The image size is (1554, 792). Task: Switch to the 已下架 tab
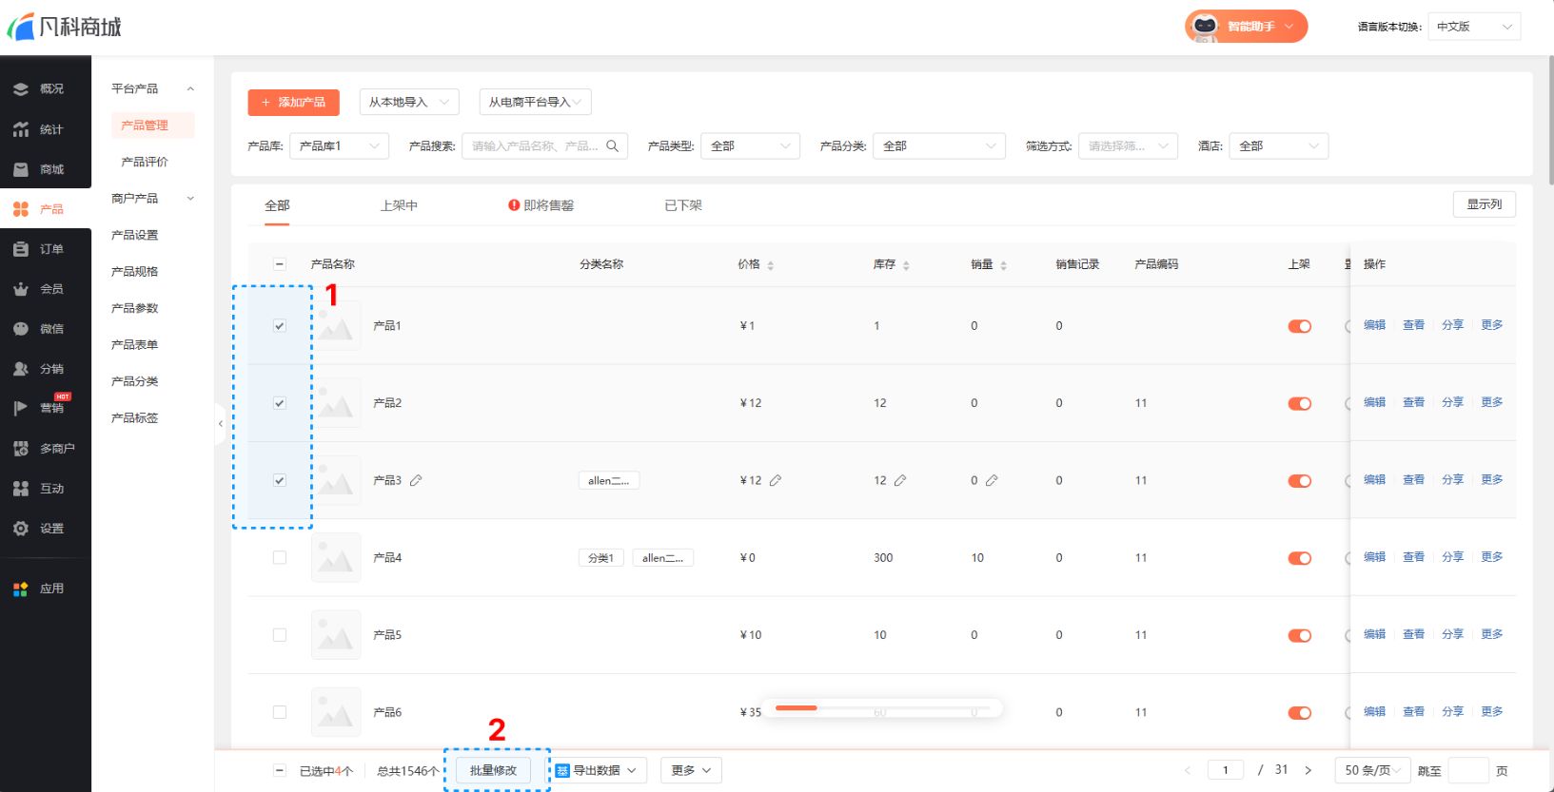(x=683, y=205)
